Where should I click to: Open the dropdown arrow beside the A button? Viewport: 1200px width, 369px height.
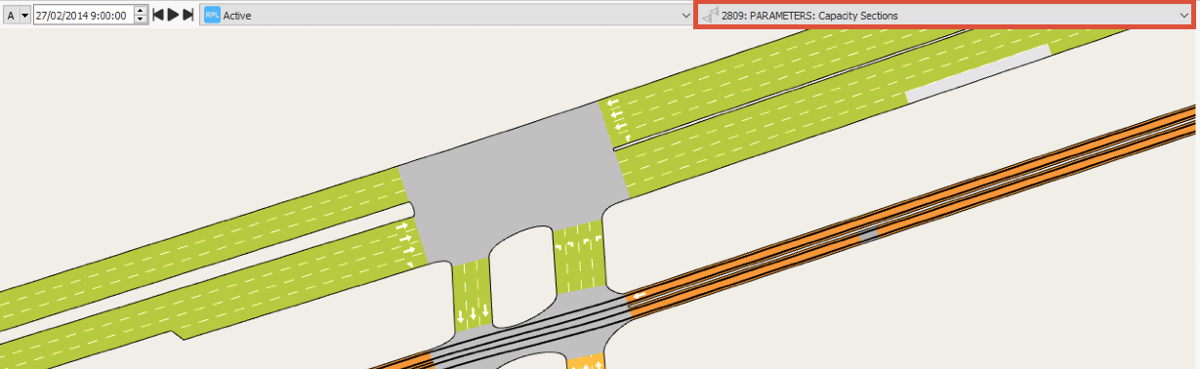[x=25, y=16]
